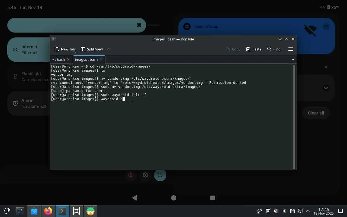Tap the Android back navigation triangle
This screenshot has height=217, width=347.
134,198
